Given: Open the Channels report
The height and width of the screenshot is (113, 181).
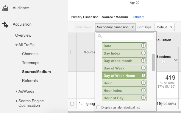Looking at the screenshot, I should coord(30,54).
